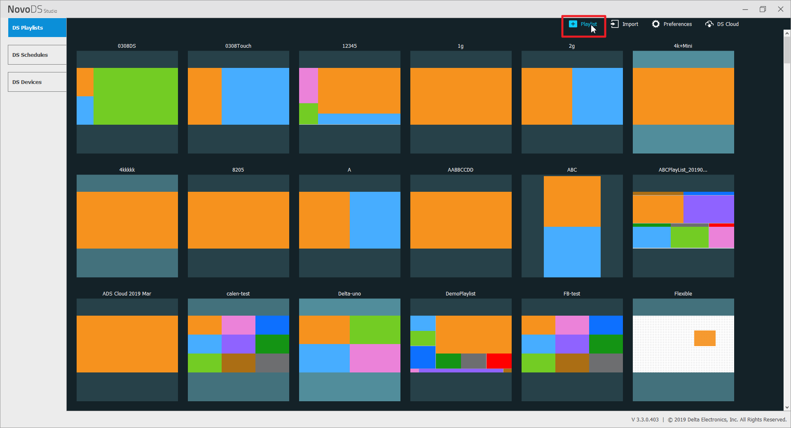Click the DS Cloud label text
791x428 pixels.
point(728,24)
